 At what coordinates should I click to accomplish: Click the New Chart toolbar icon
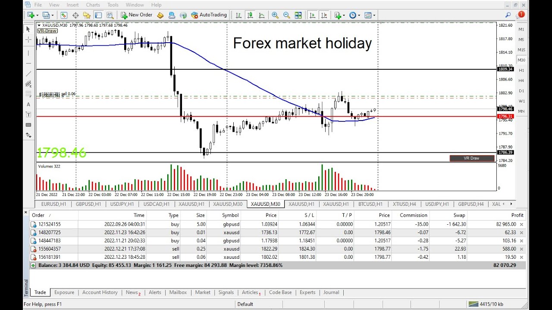pyautogui.click(x=31, y=15)
